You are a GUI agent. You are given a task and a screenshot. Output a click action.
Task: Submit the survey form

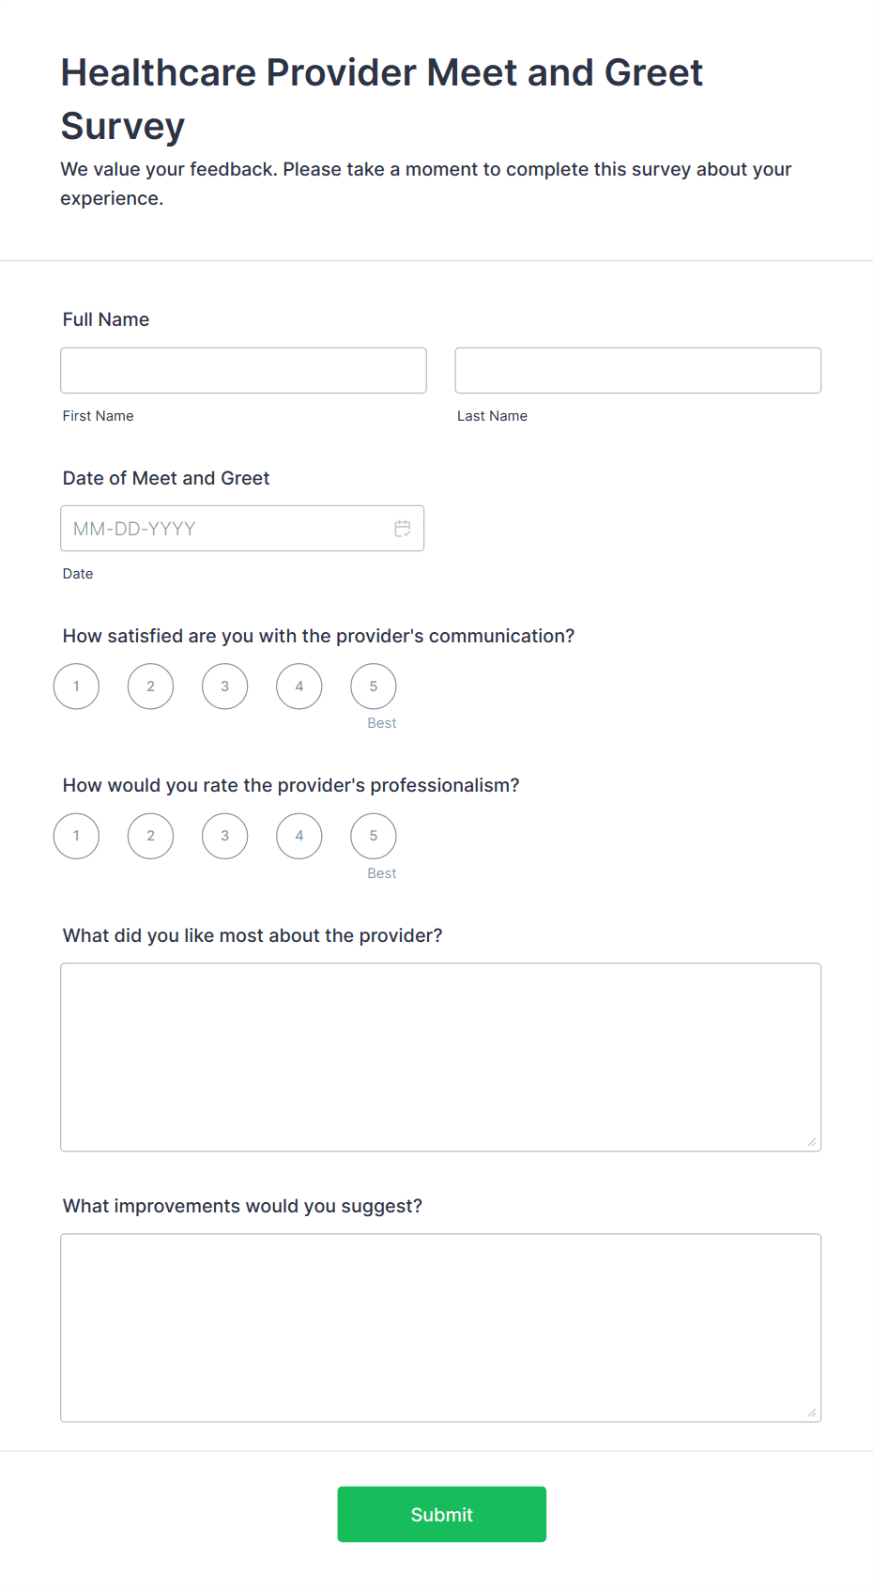(441, 1514)
